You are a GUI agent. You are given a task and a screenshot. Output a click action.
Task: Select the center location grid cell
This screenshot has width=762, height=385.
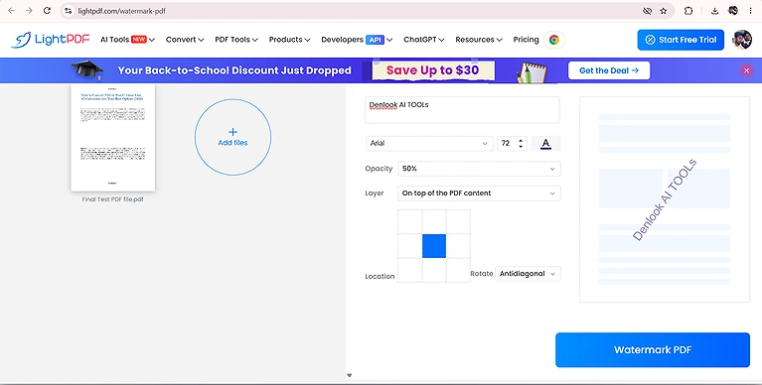tap(434, 246)
